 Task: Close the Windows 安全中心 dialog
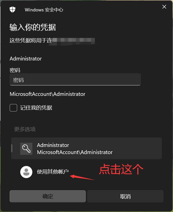[x=164, y=7]
